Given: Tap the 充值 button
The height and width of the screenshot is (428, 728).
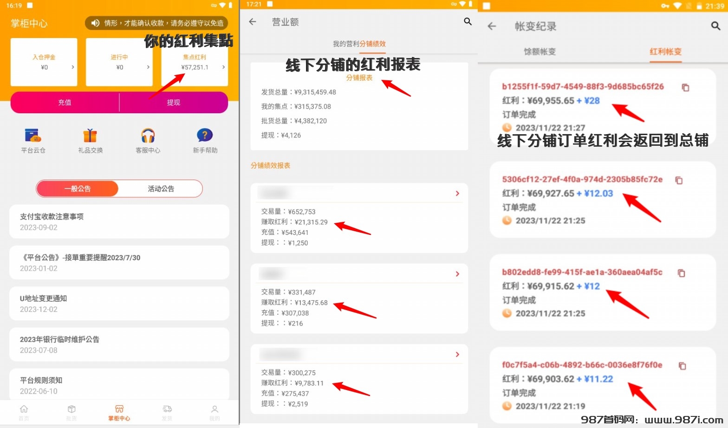Looking at the screenshot, I should click(x=65, y=102).
